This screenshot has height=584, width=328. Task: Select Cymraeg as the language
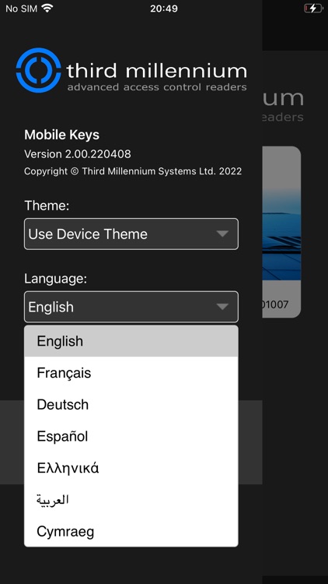click(131, 532)
